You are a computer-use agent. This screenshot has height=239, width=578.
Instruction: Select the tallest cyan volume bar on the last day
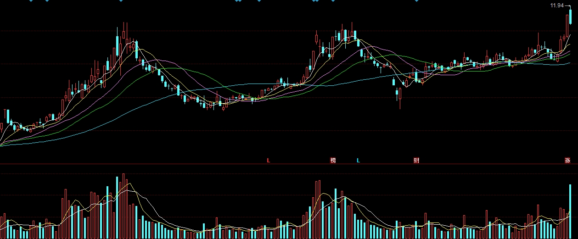pos(571,211)
